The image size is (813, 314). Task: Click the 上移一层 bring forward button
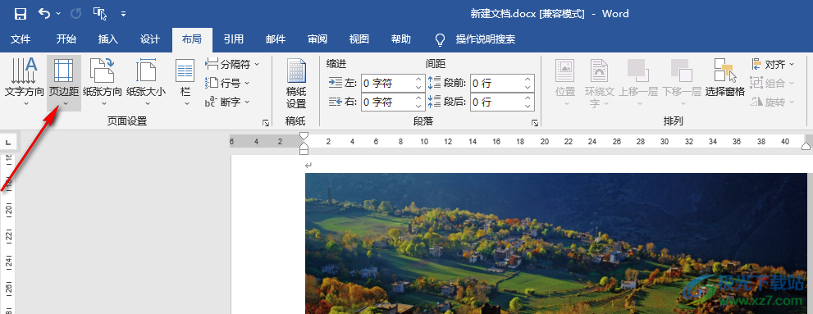point(638,82)
